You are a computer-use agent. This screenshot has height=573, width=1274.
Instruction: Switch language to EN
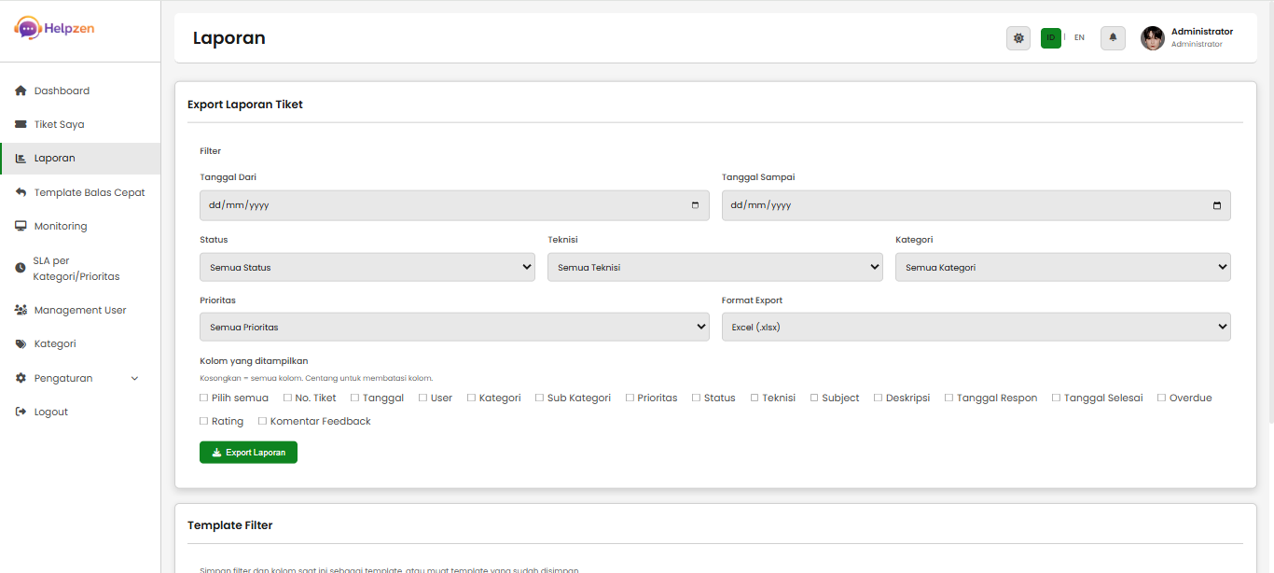click(1079, 37)
